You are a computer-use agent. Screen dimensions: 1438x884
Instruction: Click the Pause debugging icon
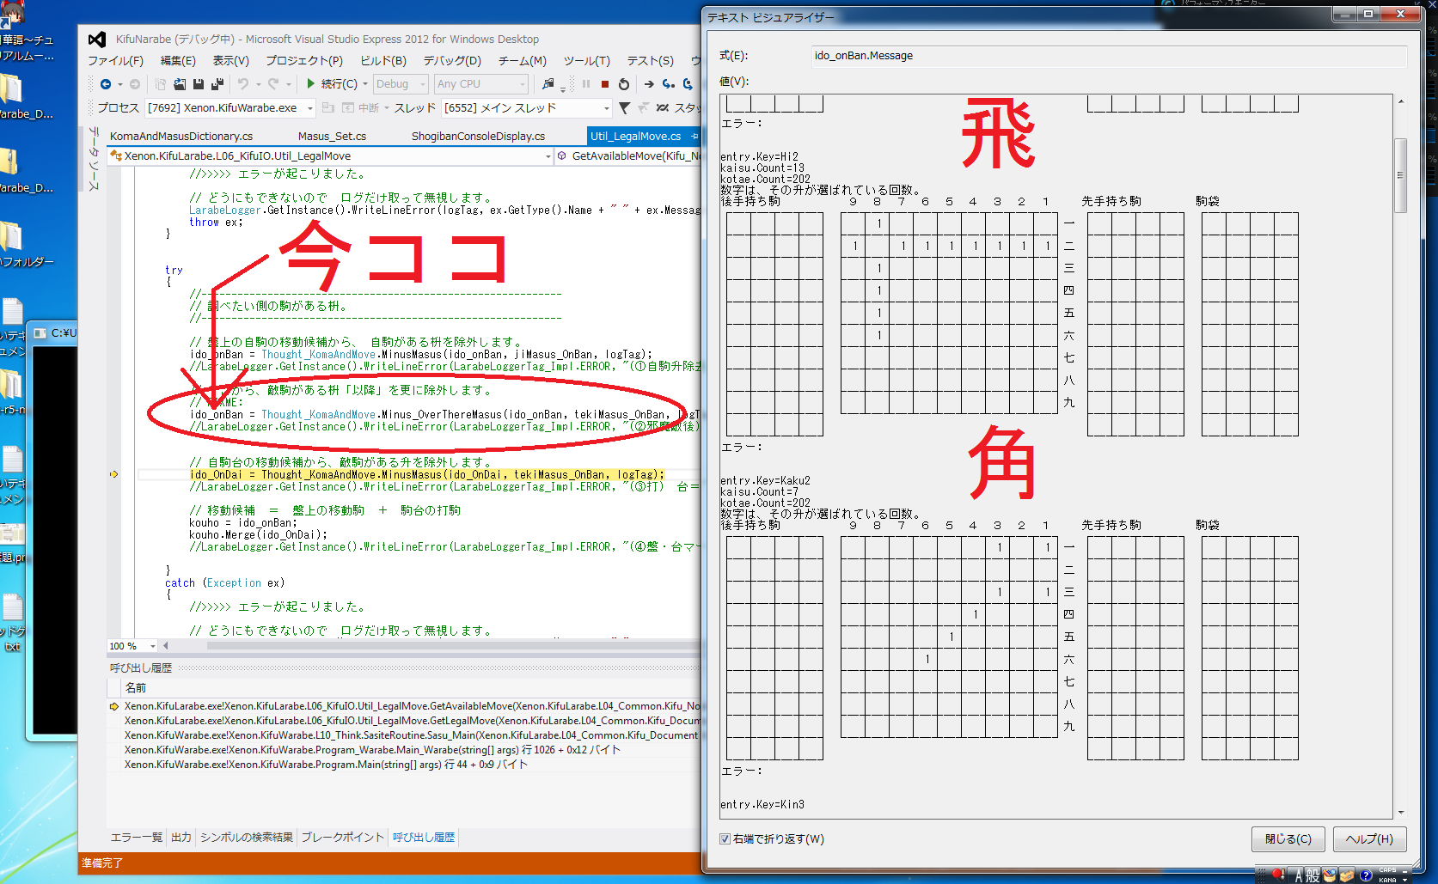coord(586,84)
